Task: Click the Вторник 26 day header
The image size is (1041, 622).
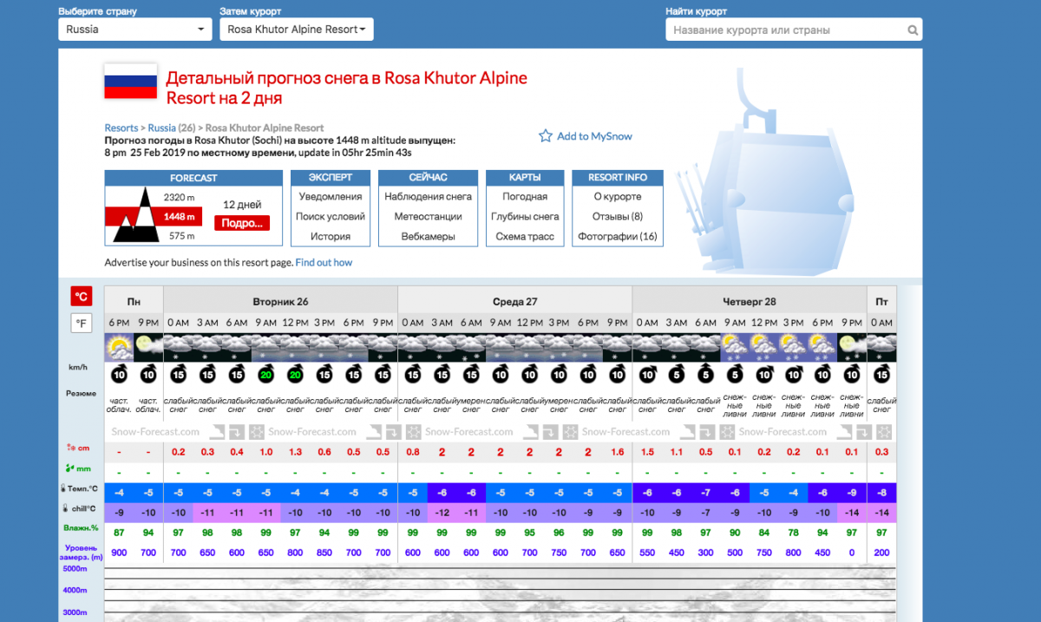Action: (280, 301)
